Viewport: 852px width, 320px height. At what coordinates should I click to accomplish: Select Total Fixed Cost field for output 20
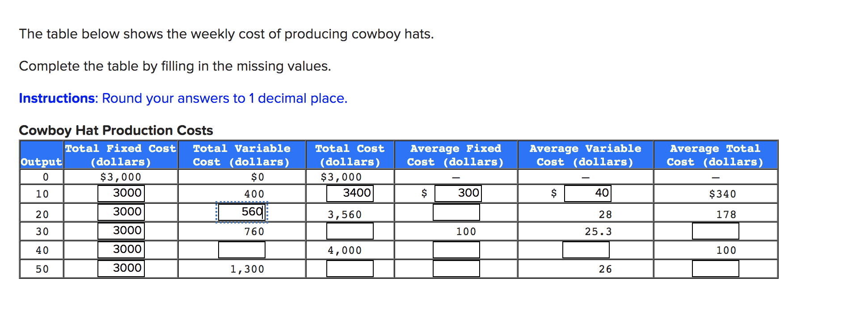pos(121,212)
